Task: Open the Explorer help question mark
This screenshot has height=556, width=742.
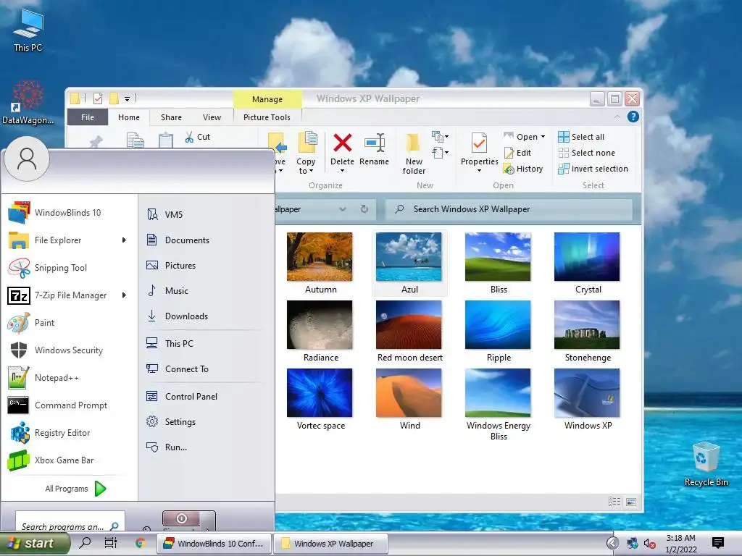Action: (x=633, y=117)
